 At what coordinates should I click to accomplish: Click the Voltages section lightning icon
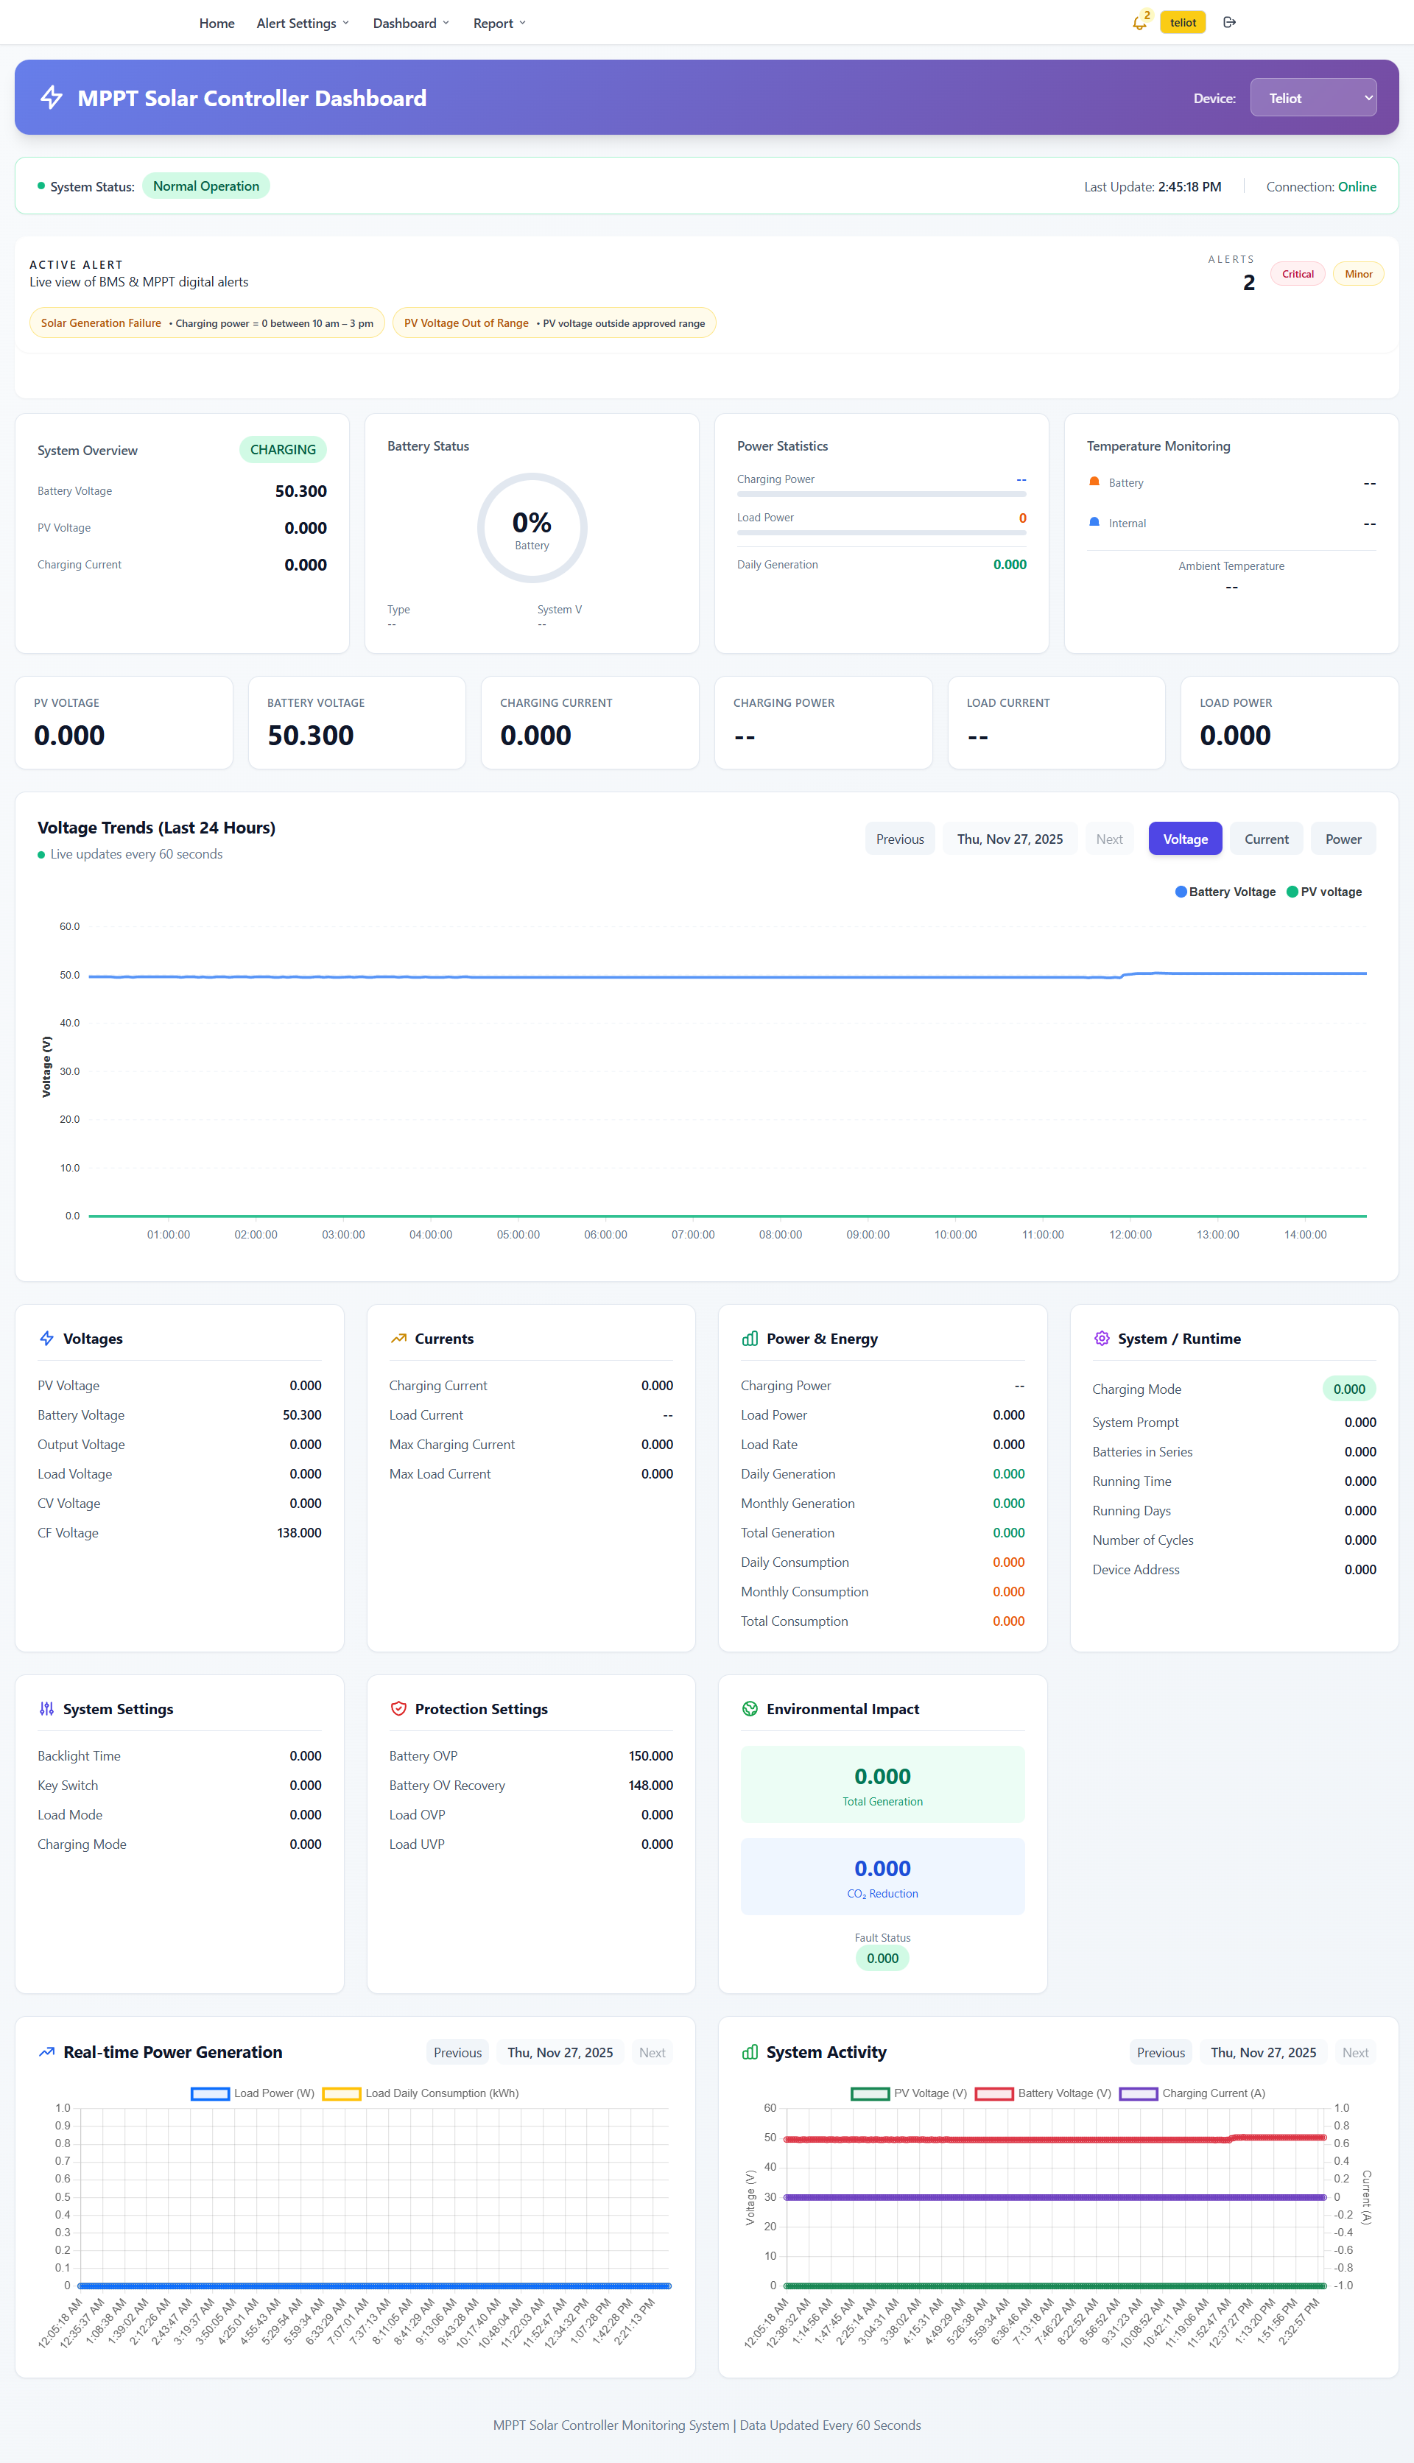[x=46, y=1338]
